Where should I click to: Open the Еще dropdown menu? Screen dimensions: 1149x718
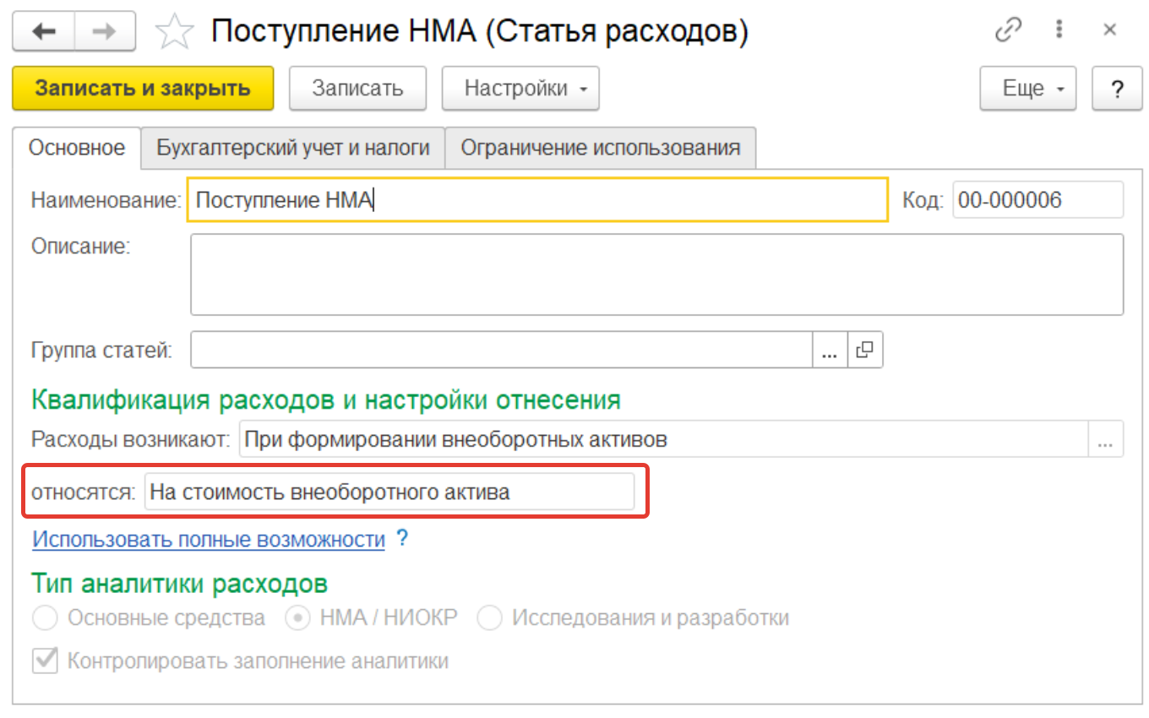(x=1027, y=89)
